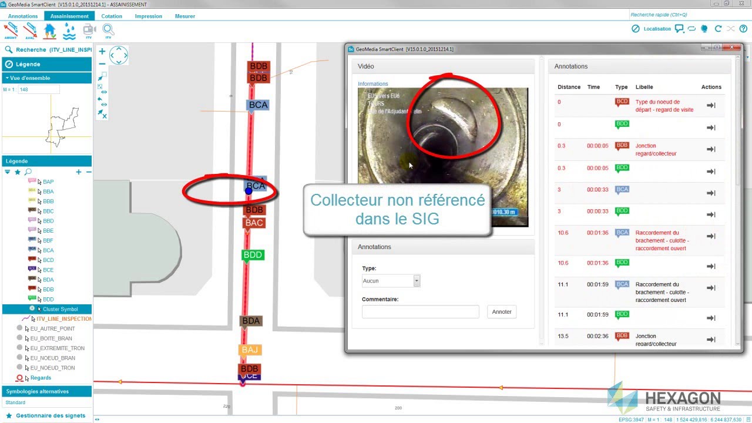Click the water drops toolbar icon
The image size is (752, 423).
[69, 30]
